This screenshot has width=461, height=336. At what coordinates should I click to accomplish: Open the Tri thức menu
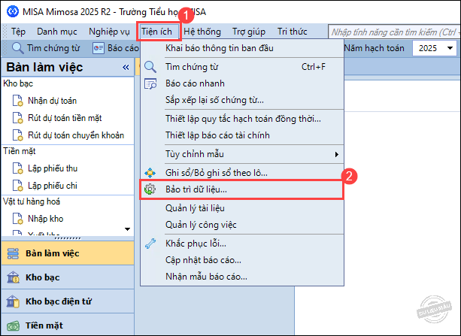coord(293,32)
